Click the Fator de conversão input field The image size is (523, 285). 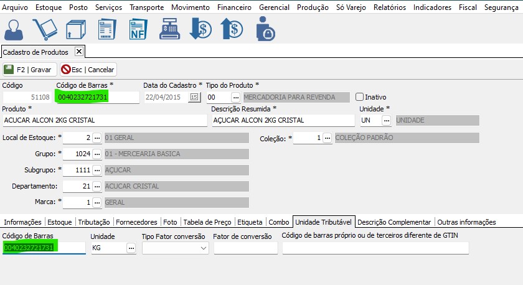click(x=245, y=248)
